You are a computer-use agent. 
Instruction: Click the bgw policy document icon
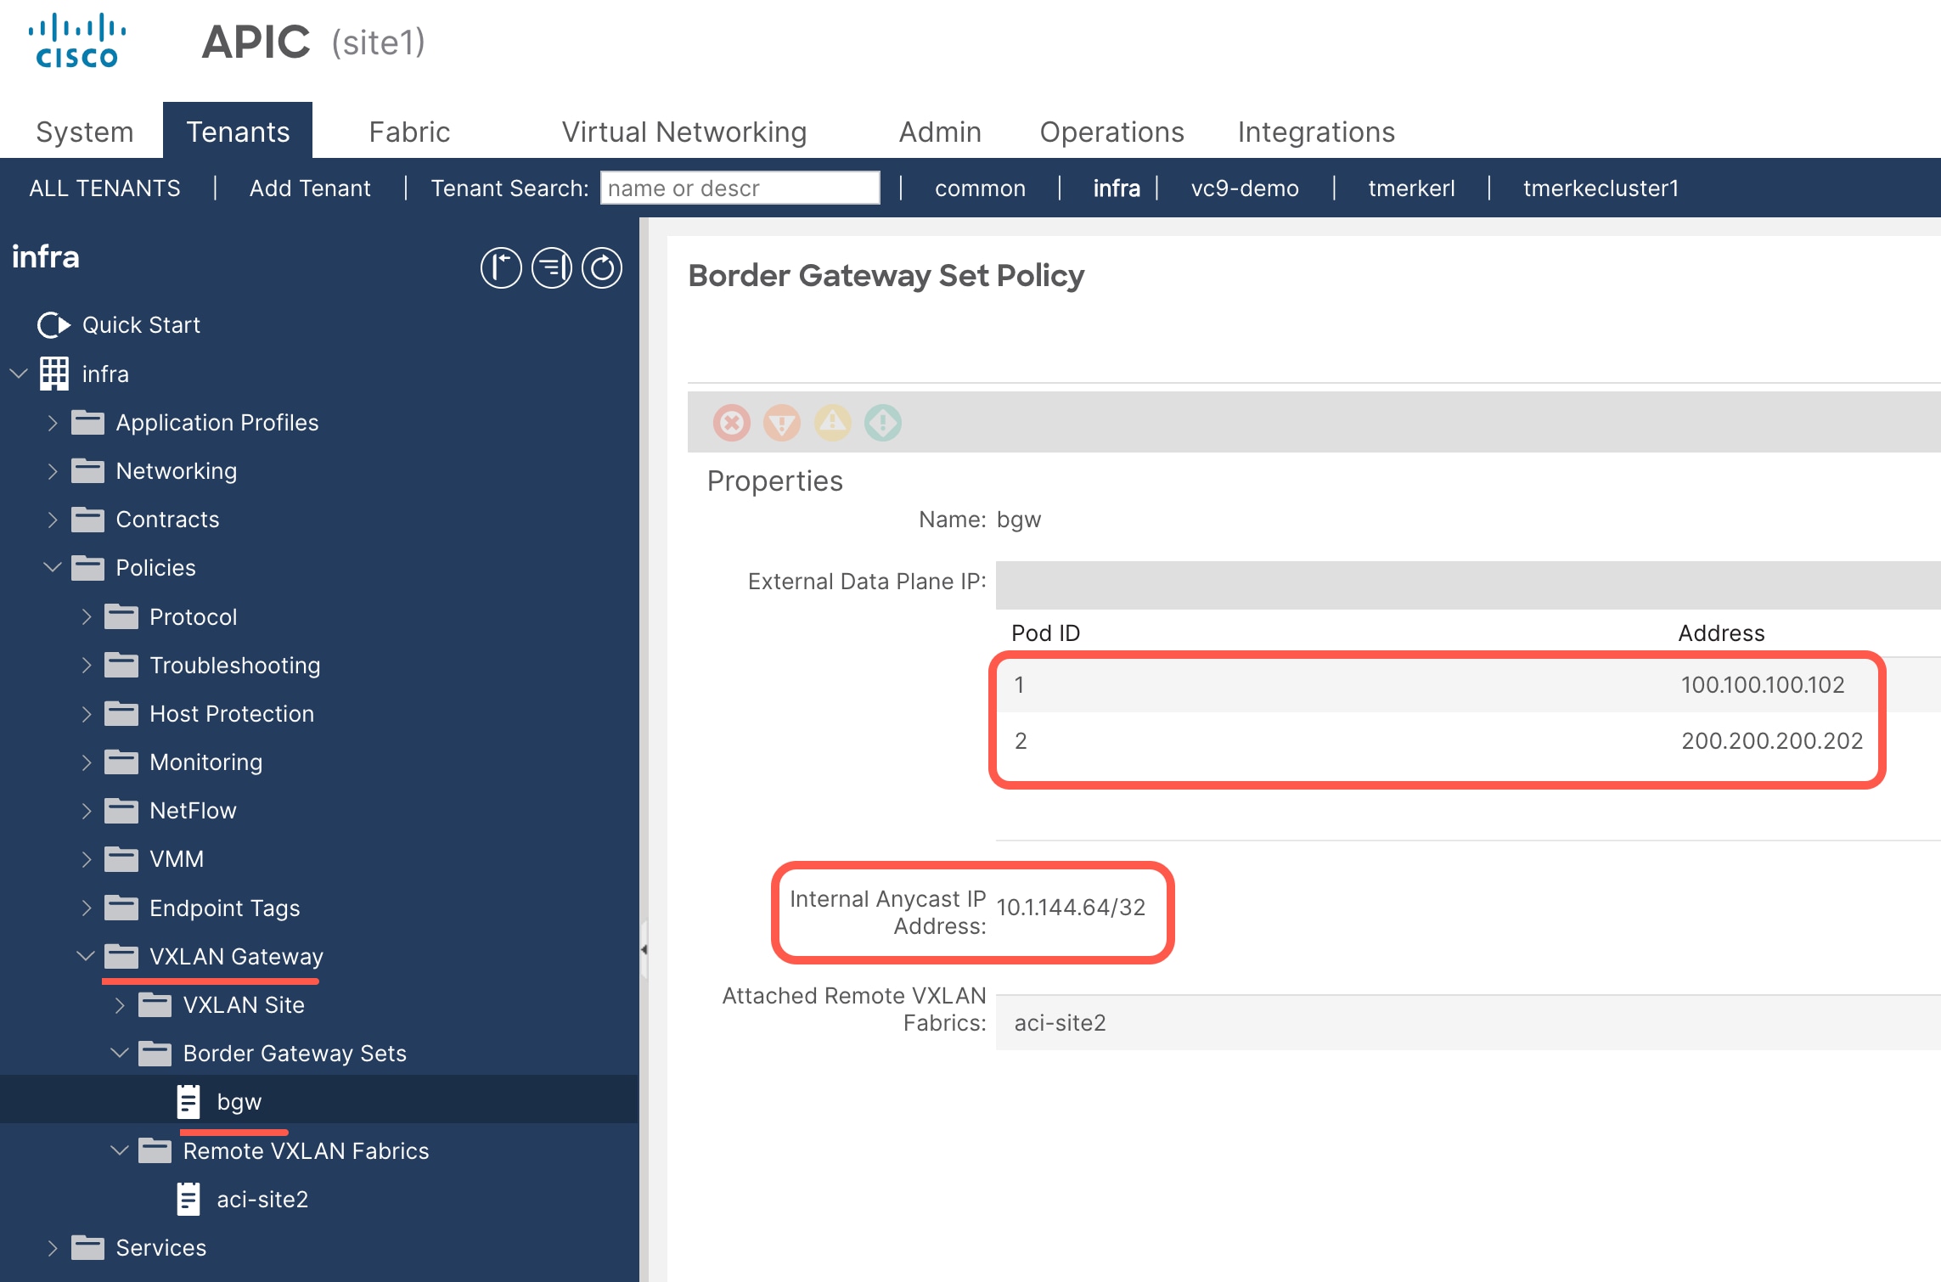coord(188,1101)
